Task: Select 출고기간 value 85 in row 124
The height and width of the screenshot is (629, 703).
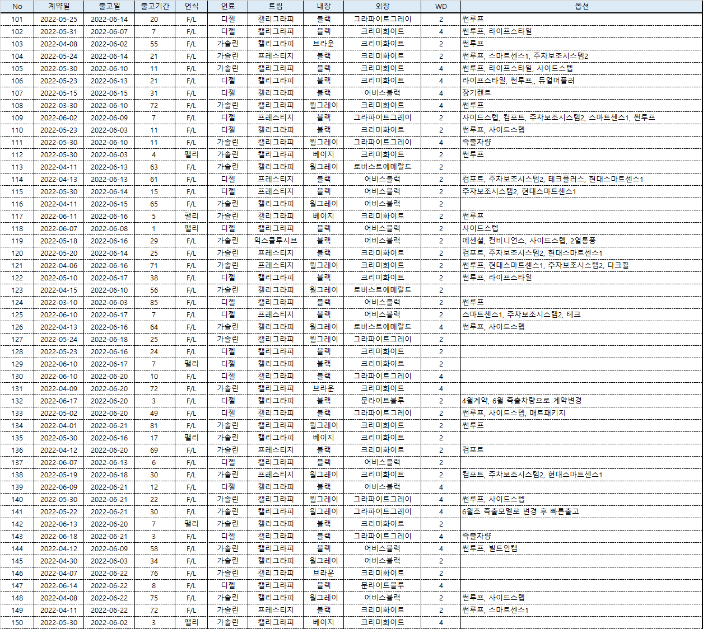Action: [x=154, y=302]
